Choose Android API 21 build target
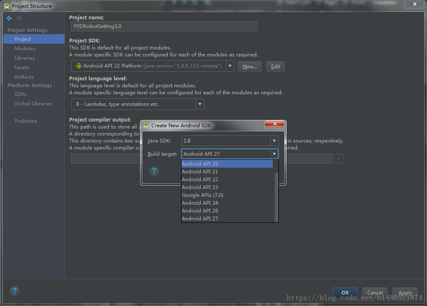 click(x=227, y=172)
